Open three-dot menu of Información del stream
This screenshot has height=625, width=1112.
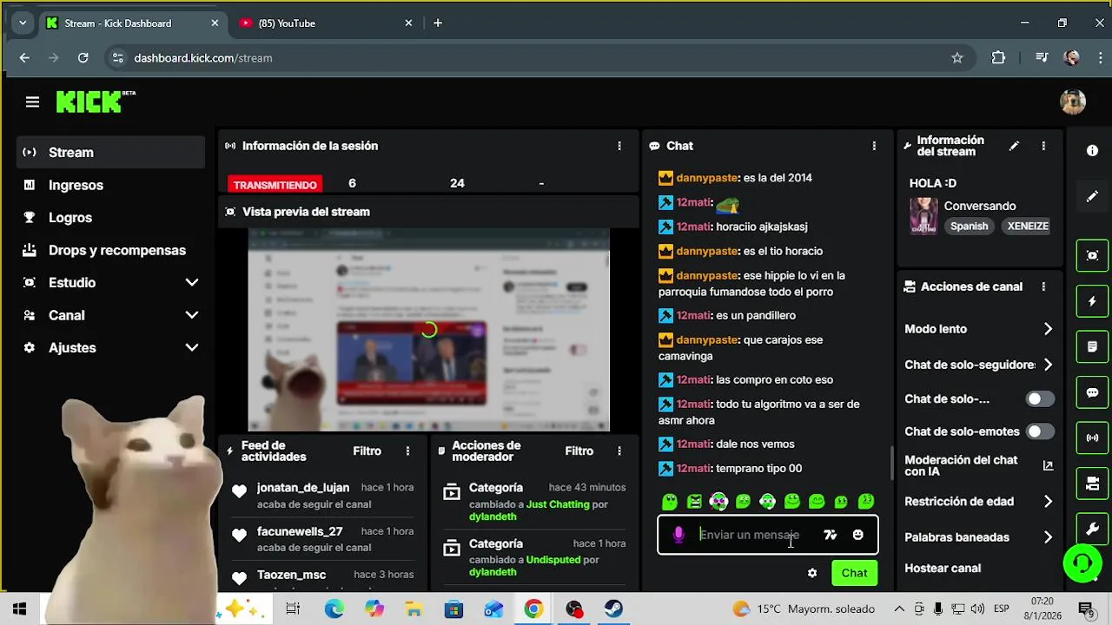[x=1043, y=146]
